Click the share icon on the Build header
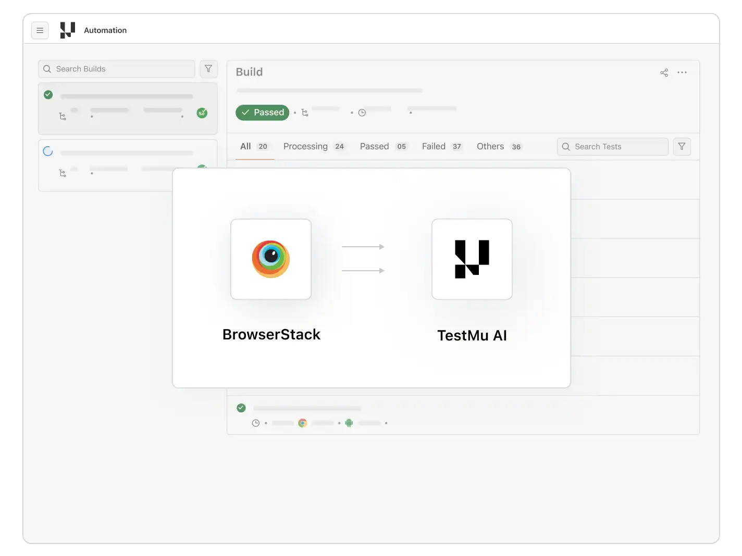The width and height of the screenshot is (742, 556). tap(664, 72)
